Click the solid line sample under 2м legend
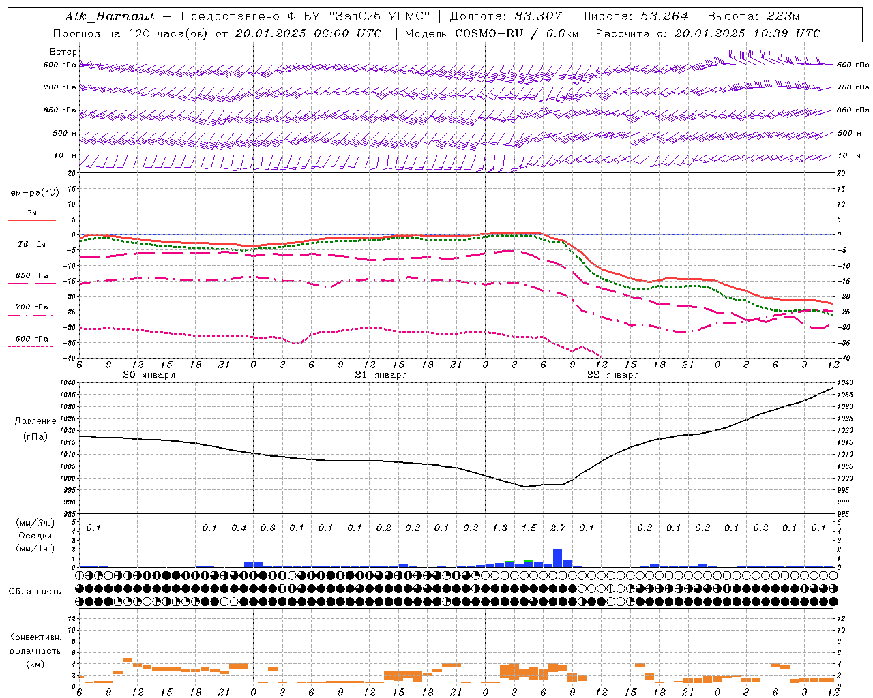This screenshot has width=873, height=698. [31, 221]
